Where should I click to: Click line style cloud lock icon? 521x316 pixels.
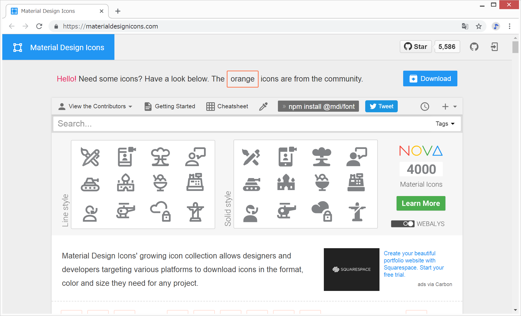click(161, 211)
